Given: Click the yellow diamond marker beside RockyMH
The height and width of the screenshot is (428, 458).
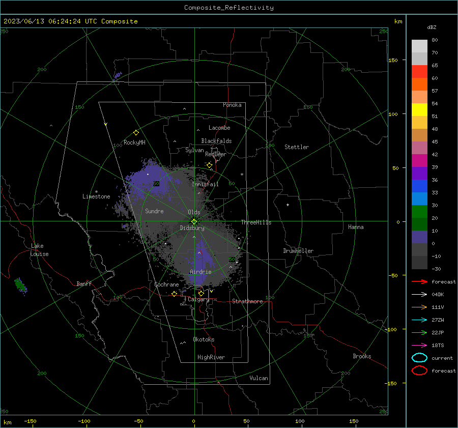Looking at the screenshot, I should (x=136, y=133).
